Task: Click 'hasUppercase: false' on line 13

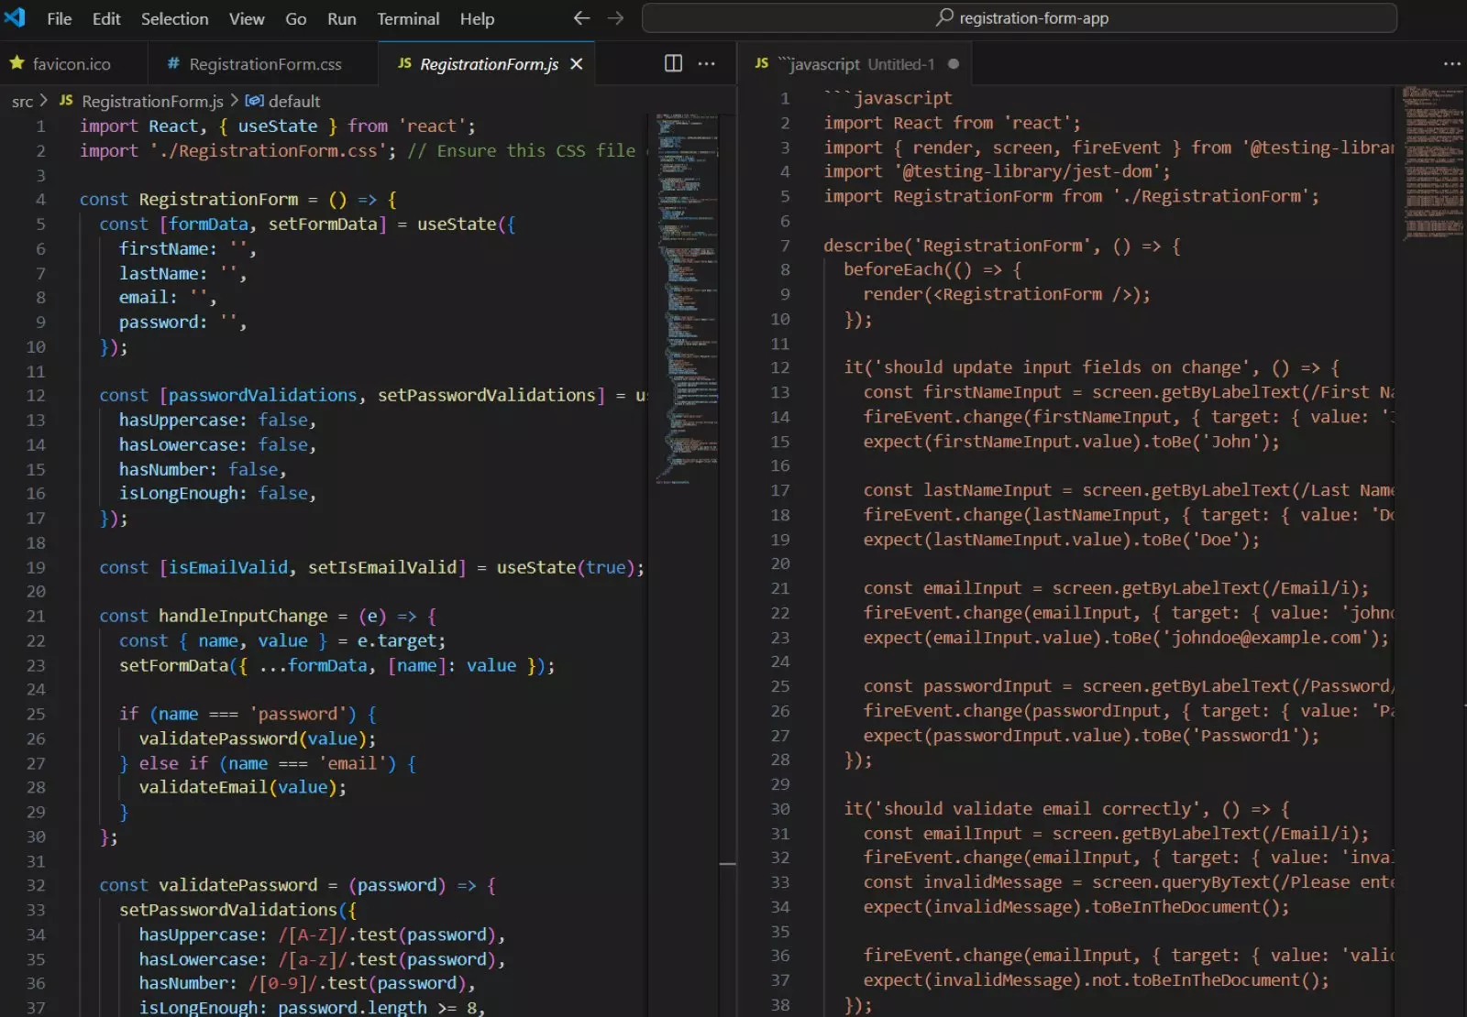Action: [x=214, y=421]
